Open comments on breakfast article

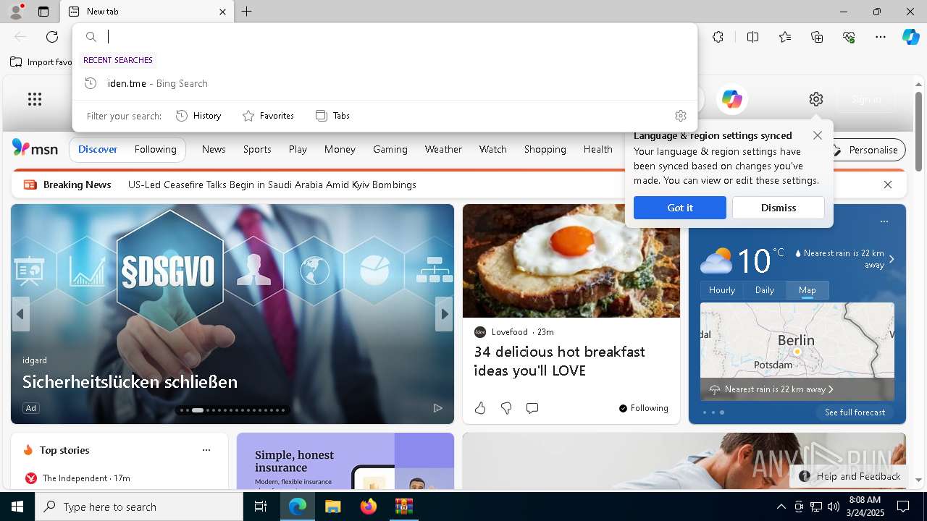click(x=532, y=408)
